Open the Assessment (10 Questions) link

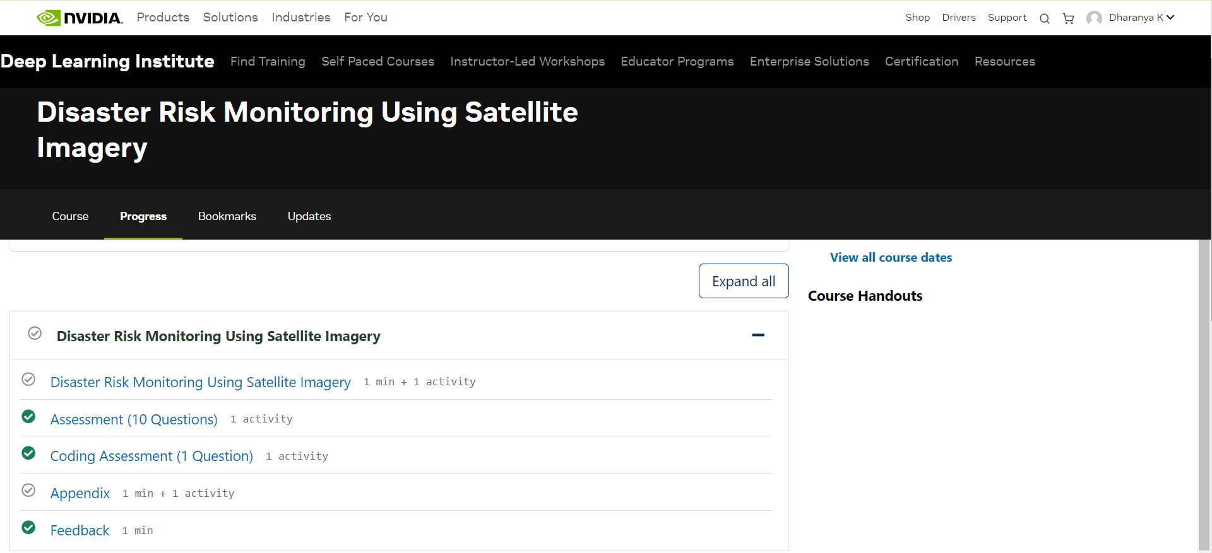(x=134, y=419)
